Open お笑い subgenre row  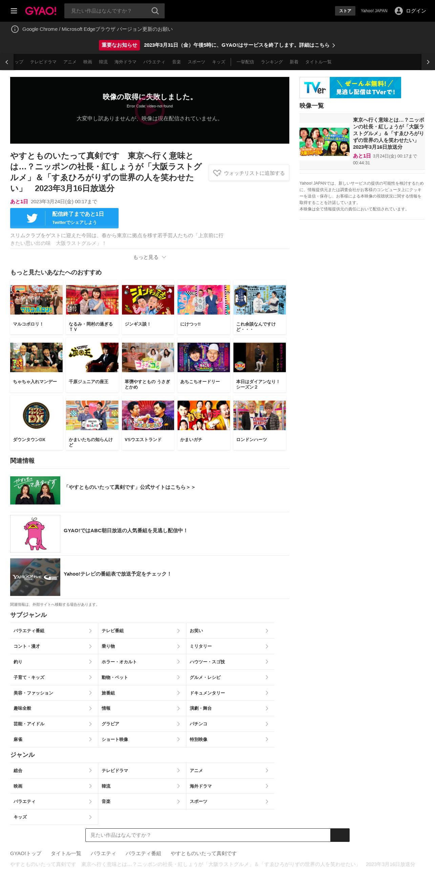click(x=230, y=631)
